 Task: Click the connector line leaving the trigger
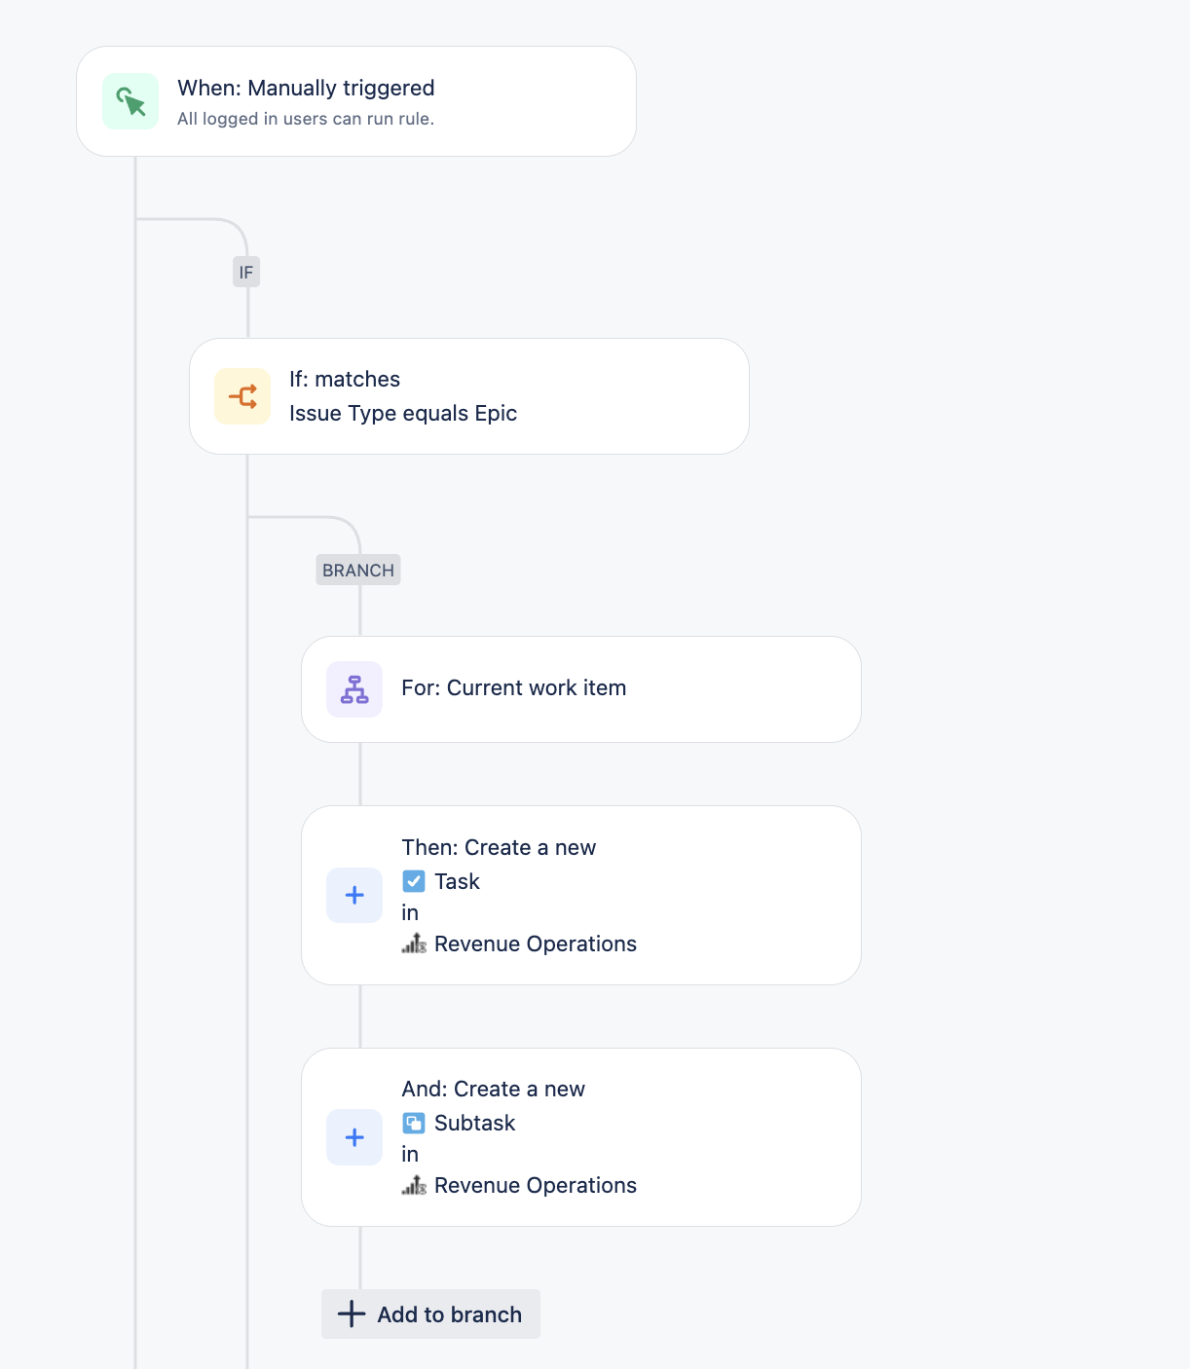pyautogui.click(x=135, y=185)
